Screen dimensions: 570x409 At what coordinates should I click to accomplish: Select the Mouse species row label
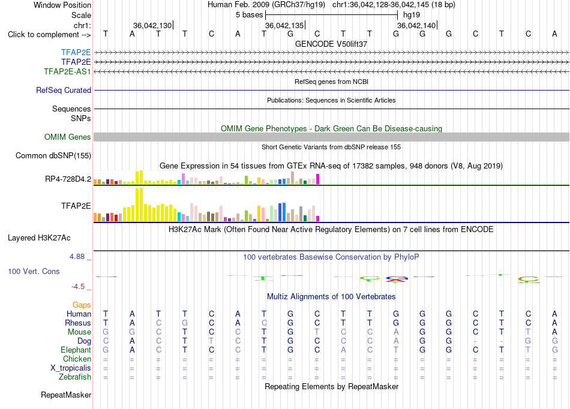tap(80, 332)
